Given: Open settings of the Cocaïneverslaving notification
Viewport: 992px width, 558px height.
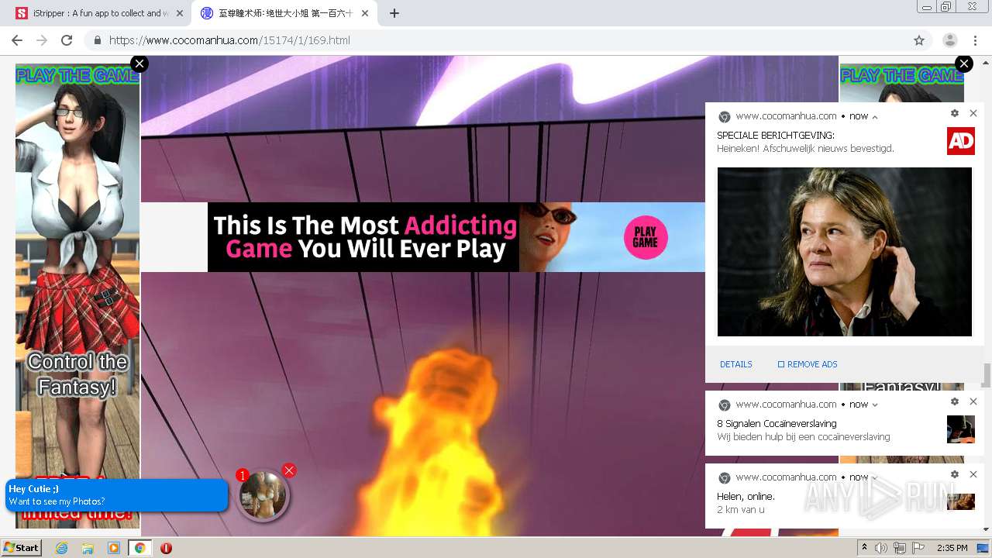Looking at the screenshot, I should pos(955,401).
